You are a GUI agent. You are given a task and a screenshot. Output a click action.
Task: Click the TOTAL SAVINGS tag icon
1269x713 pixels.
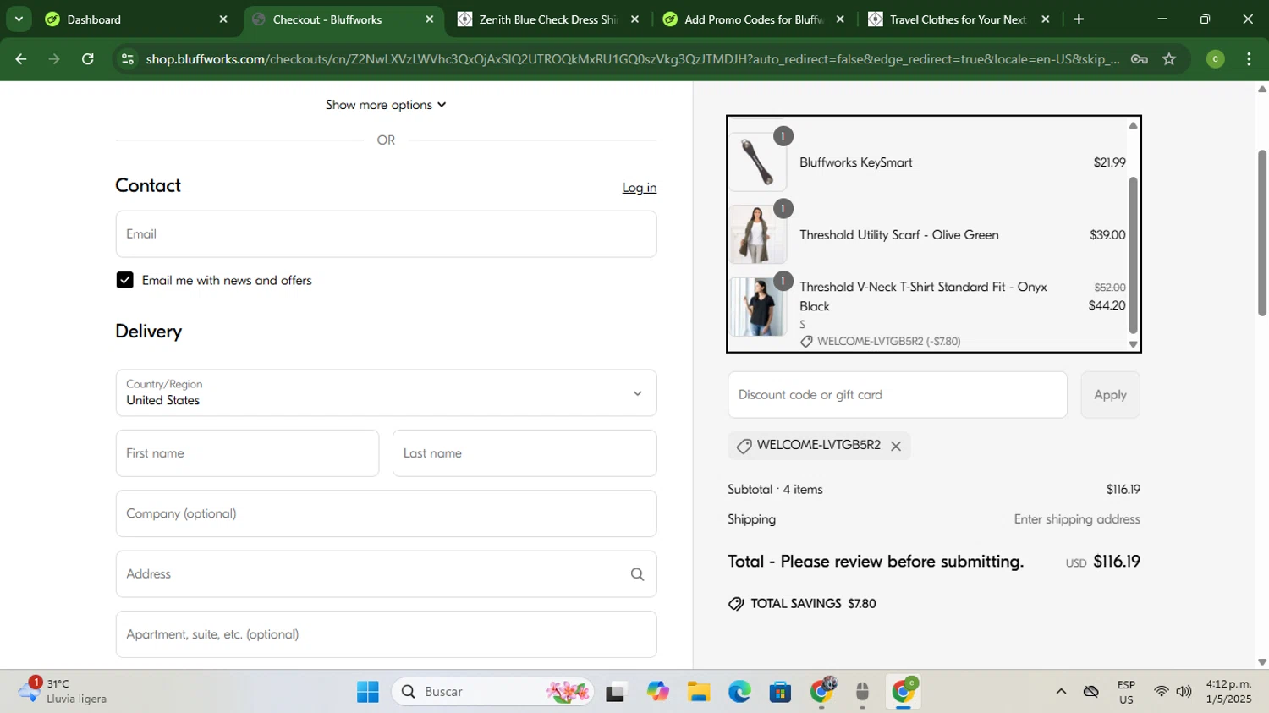[x=736, y=604]
